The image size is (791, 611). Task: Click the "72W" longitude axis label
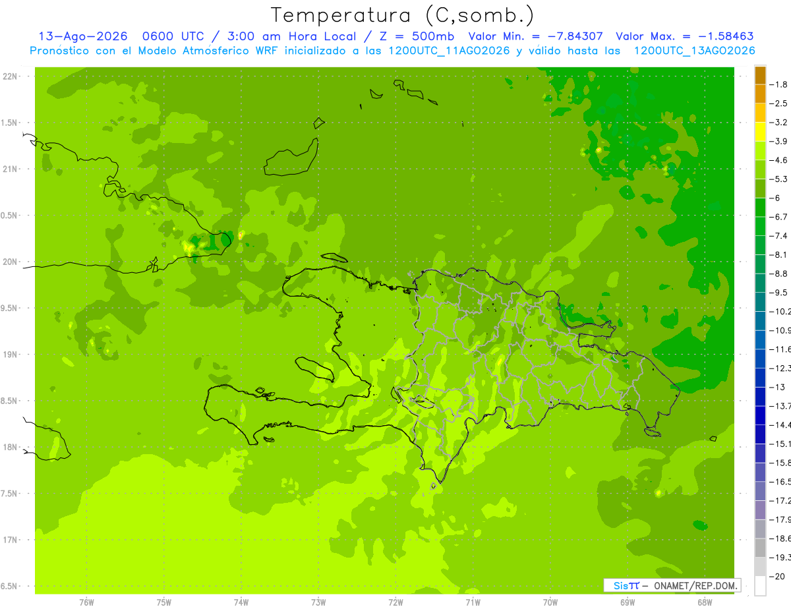[395, 602]
